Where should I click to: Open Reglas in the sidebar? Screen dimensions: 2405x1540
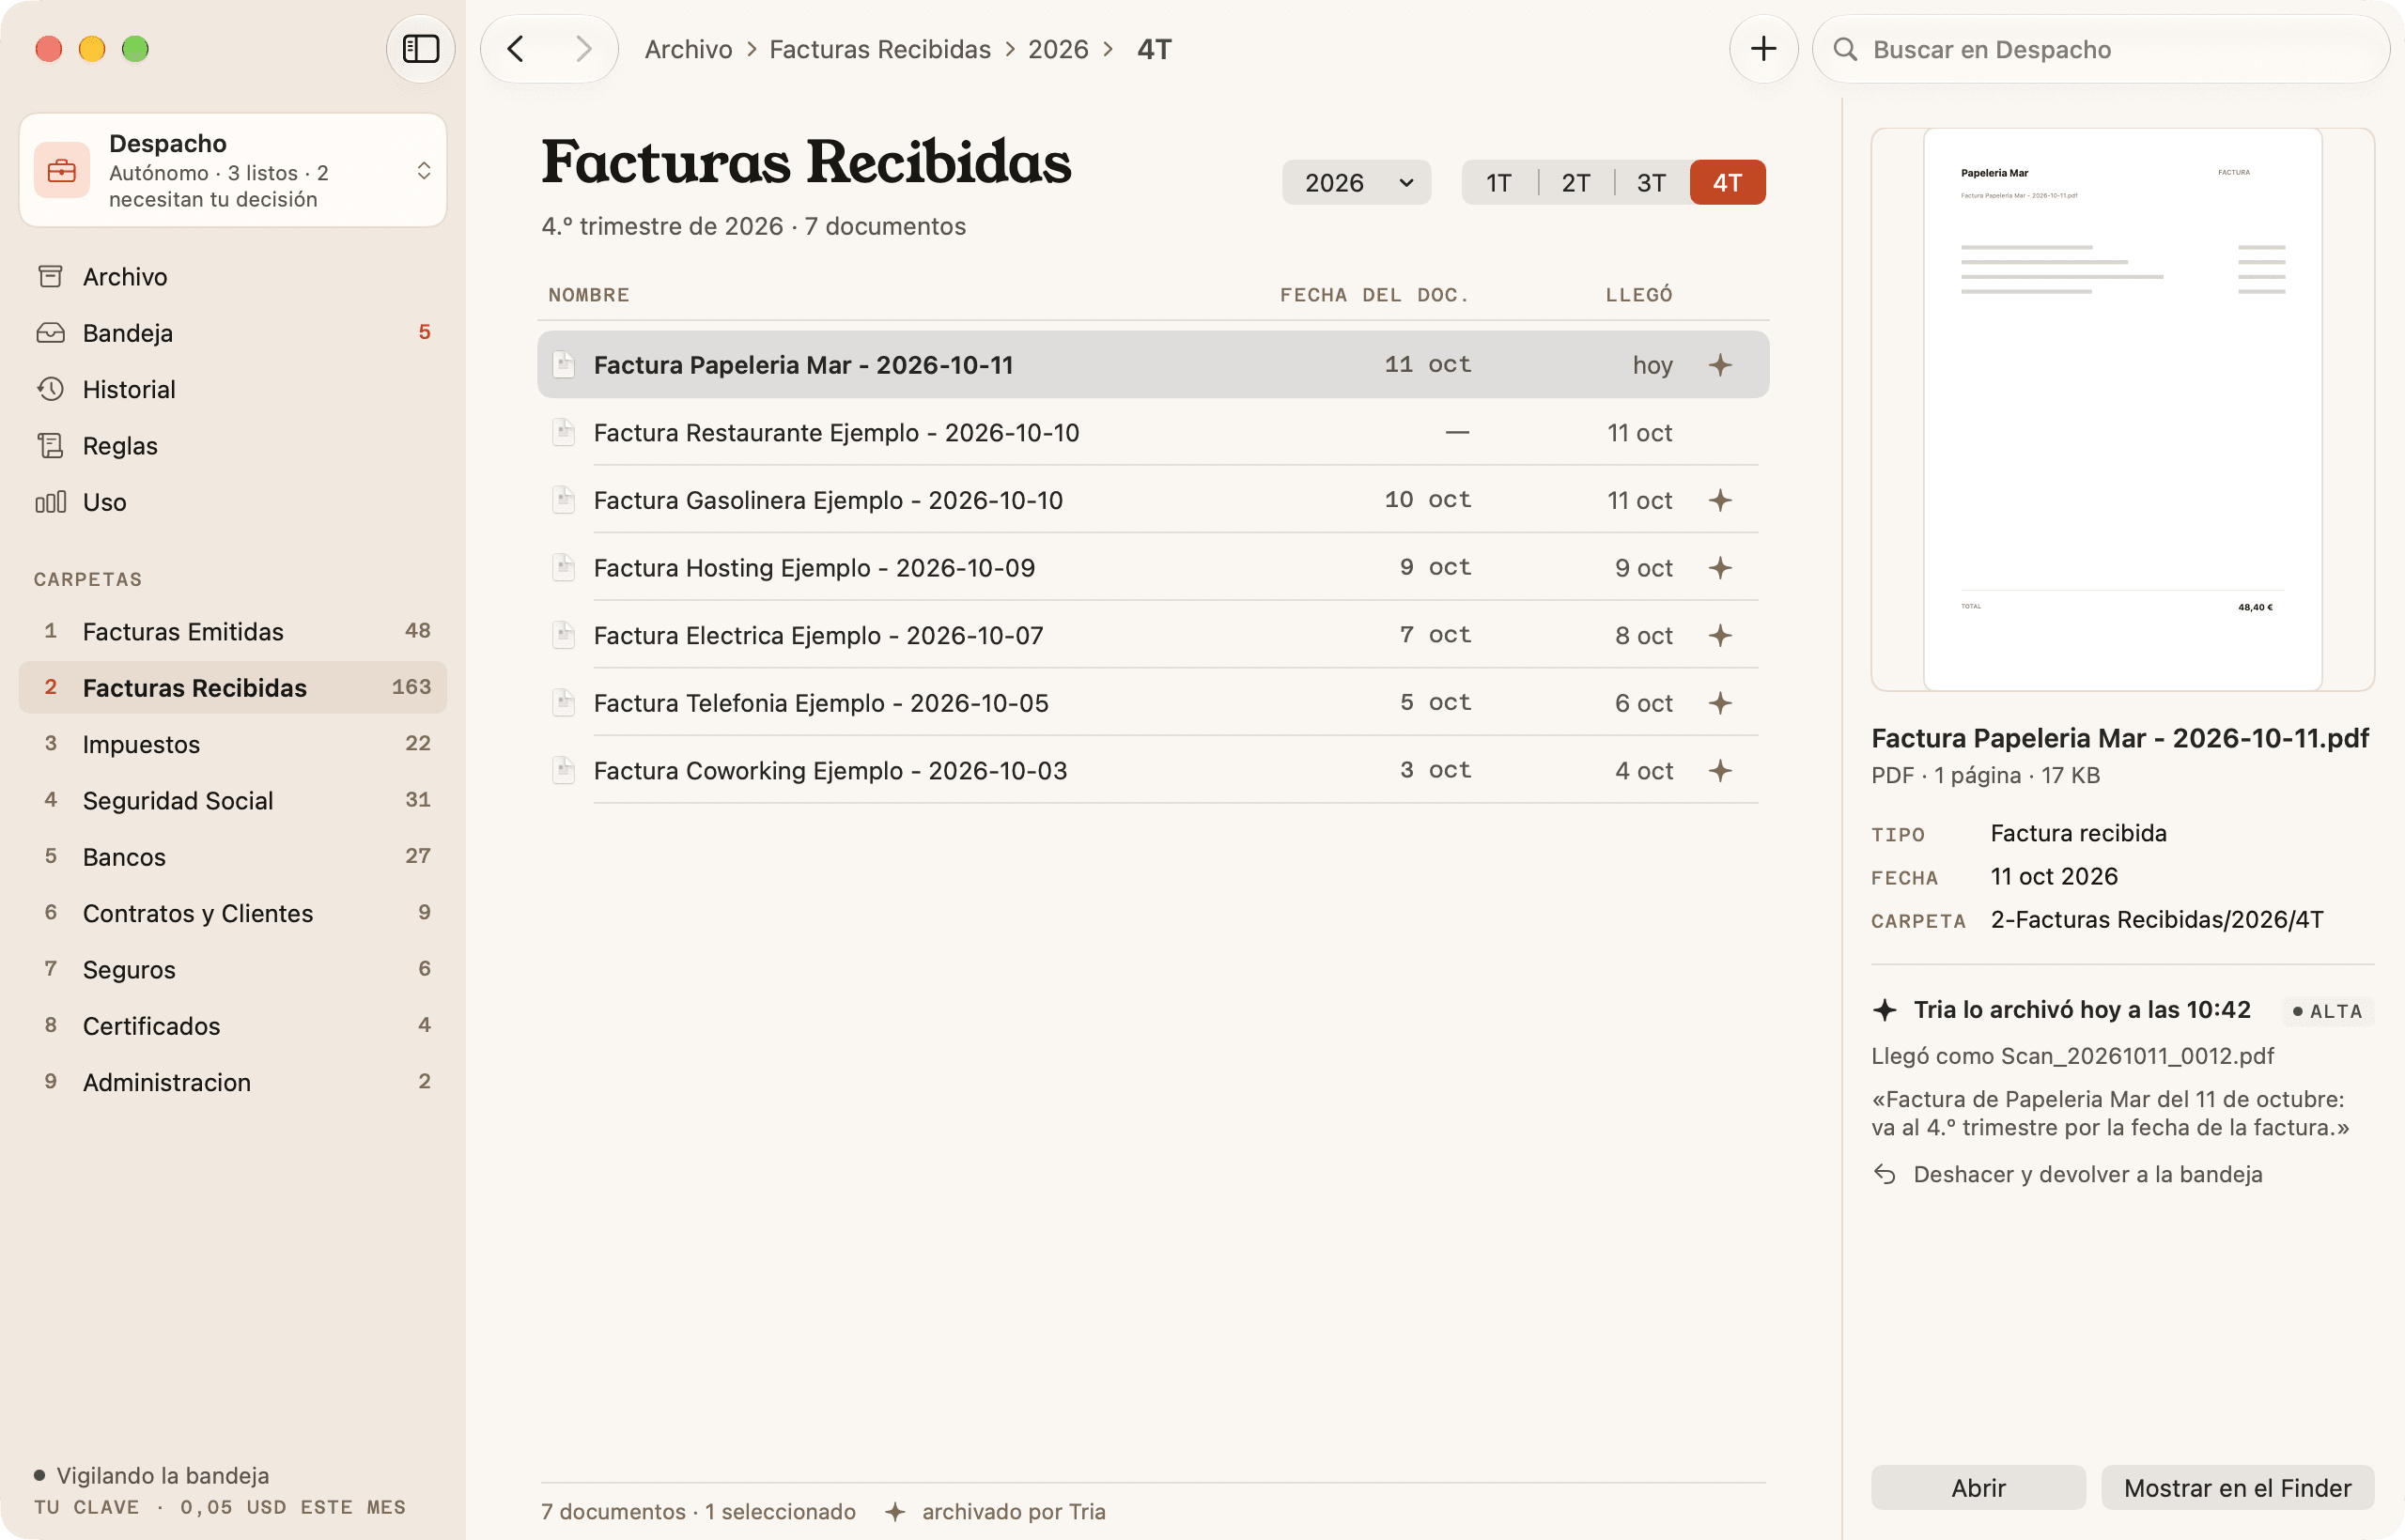point(233,446)
